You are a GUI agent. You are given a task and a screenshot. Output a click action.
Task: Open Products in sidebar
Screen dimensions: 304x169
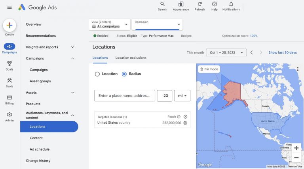pos(33,104)
